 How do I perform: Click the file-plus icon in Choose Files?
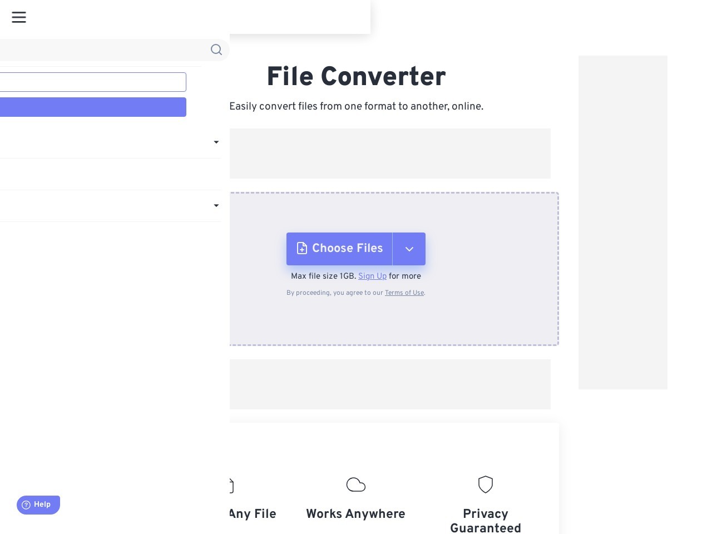301,248
